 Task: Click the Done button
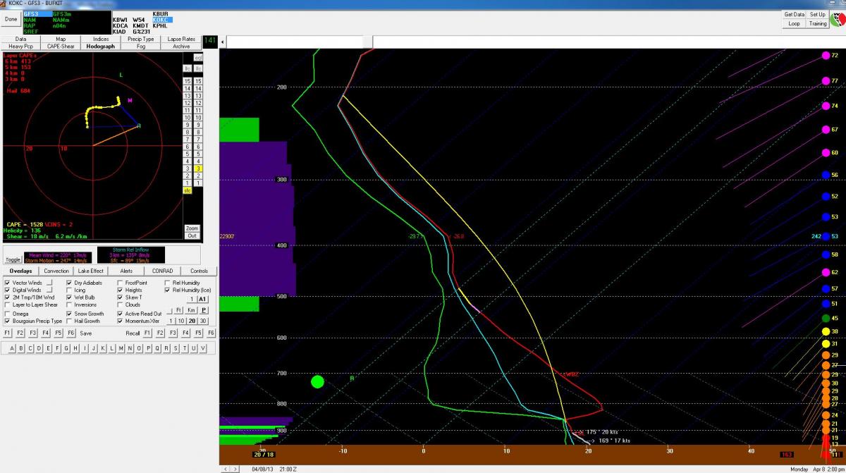pos(11,18)
